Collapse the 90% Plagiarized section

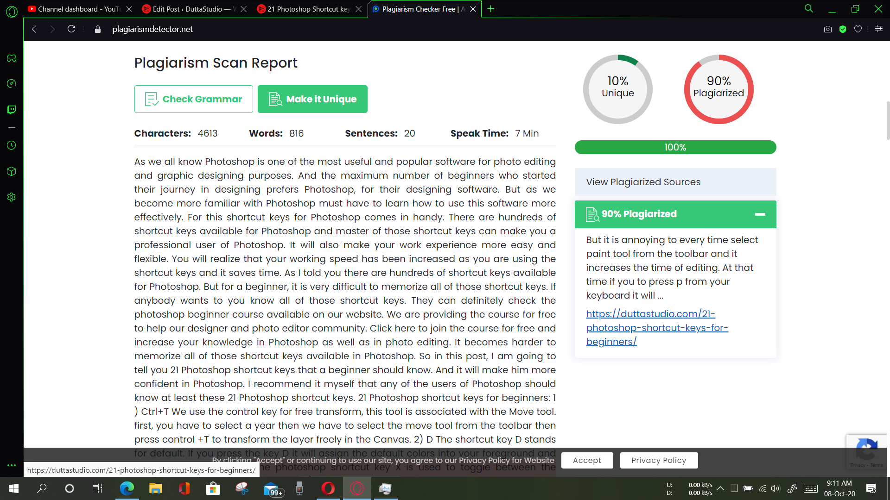point(760,214)
